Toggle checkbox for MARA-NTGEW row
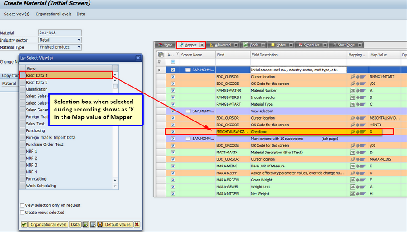Image resolution: width=407 pixels, height=232 pixels. (173, 194)
